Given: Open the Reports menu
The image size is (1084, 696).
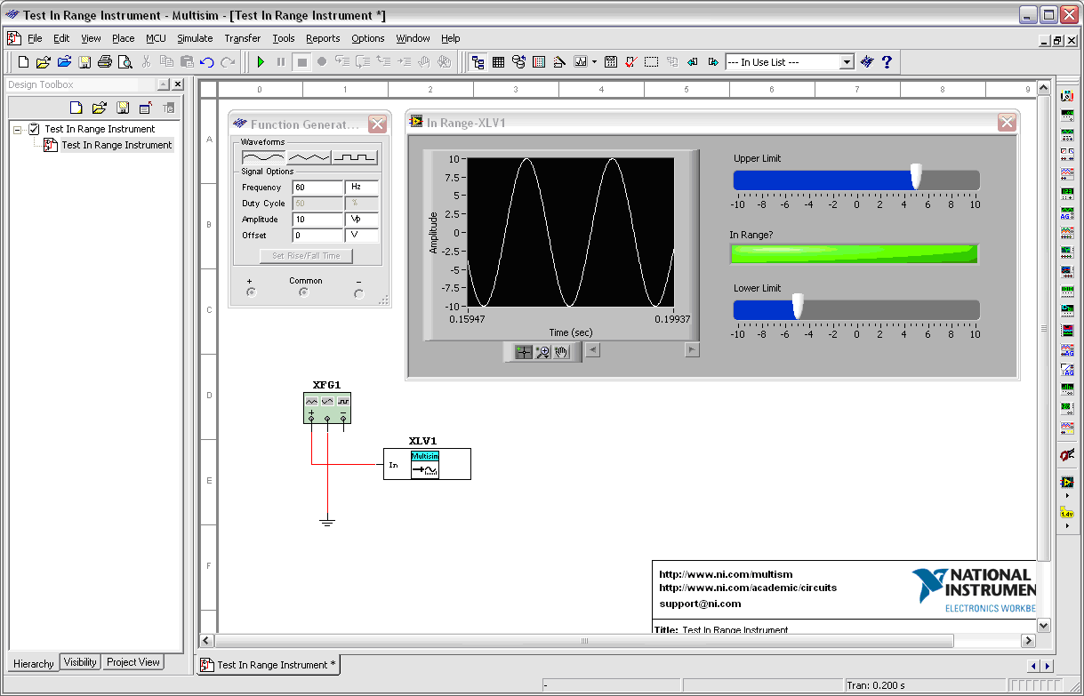Looking at the screenshot, I should coord(323,38).
